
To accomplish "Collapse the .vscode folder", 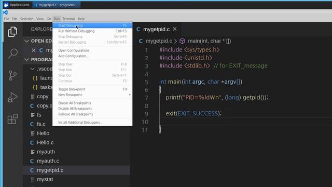I will pyautogui.click(x=32, y=69).
